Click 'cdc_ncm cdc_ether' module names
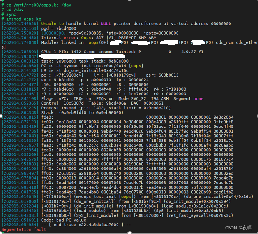 pos(237,42)
